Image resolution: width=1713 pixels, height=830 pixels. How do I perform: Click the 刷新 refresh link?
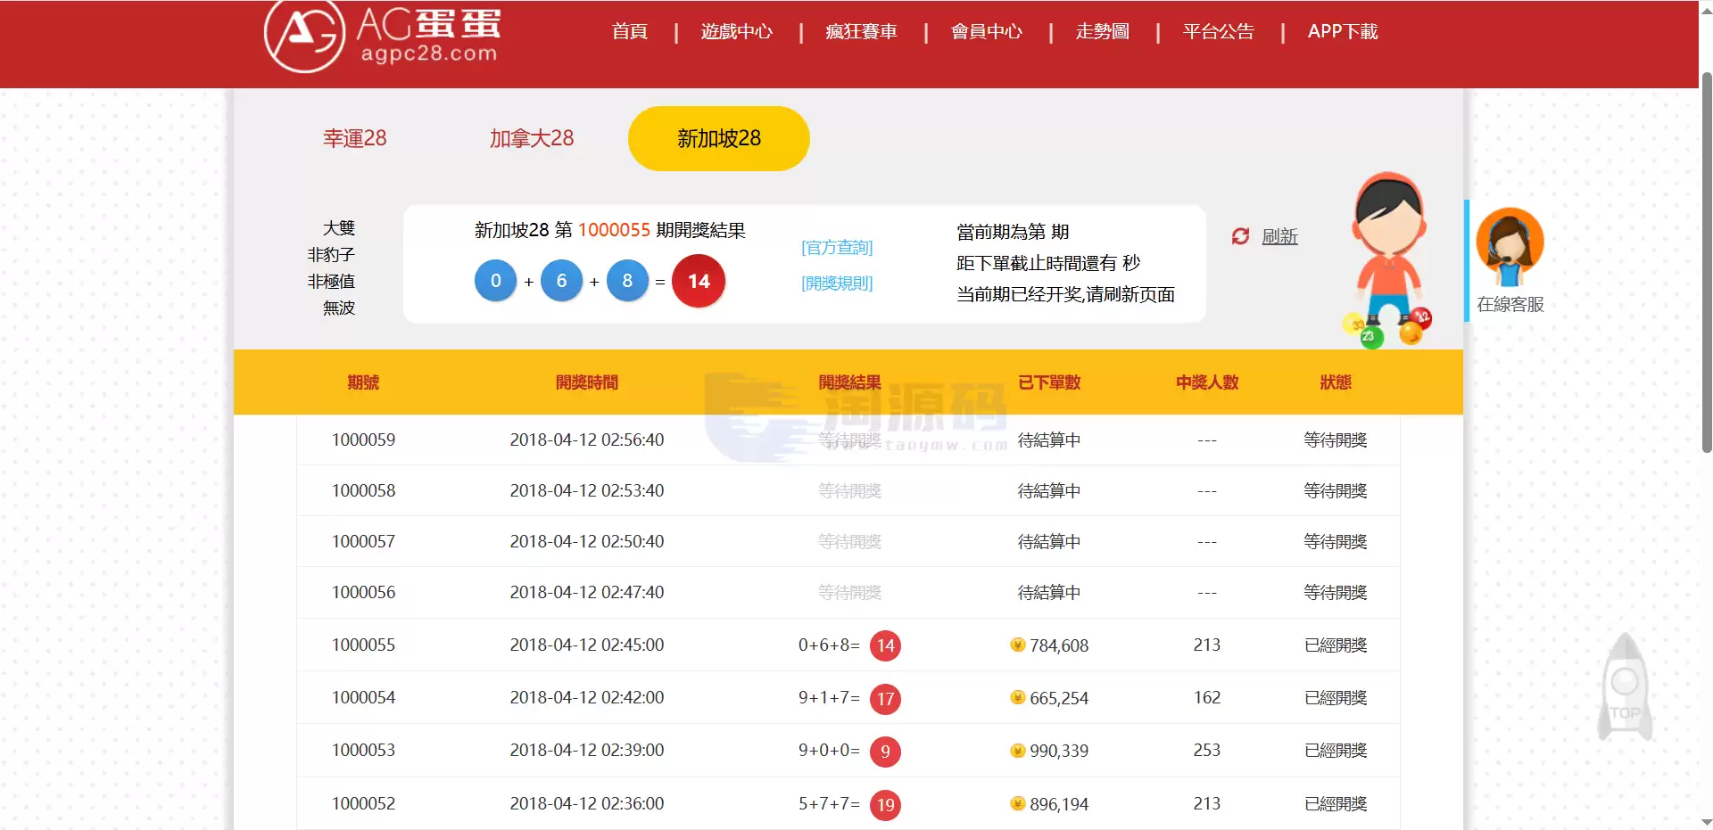coord(1279,236)
